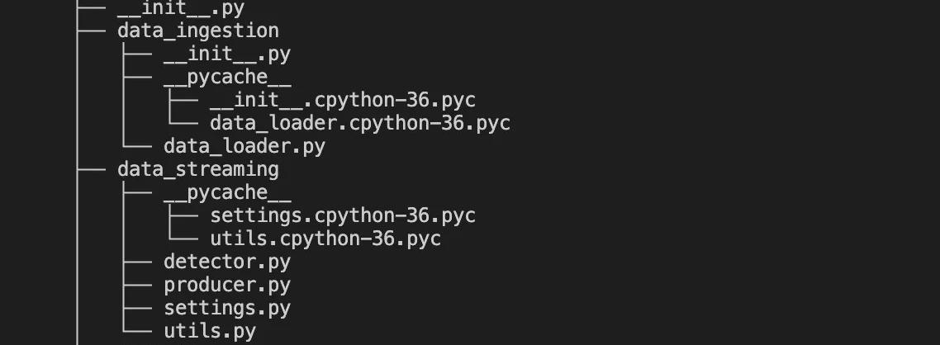The width and height of the screenshot is (940, 345).
Task: Click the branch connector before data_streaming
Action: [x=91, y=169]
